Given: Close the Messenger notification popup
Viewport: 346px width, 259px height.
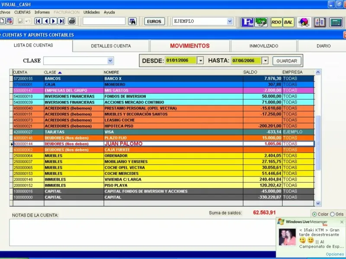Looking at the screenshot, I should [x=342, y=222].
